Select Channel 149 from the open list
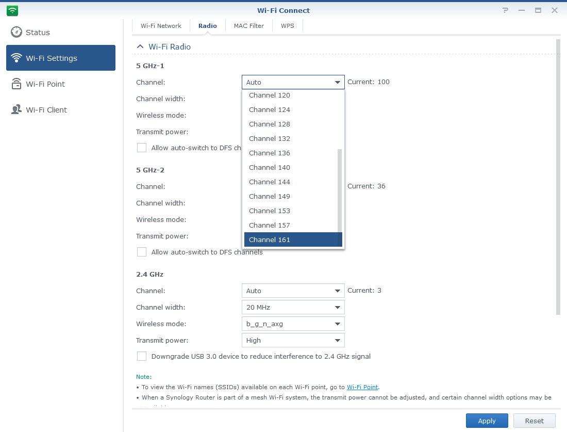The width and height of the screenshot is (567, 432). tap(269, 196)
